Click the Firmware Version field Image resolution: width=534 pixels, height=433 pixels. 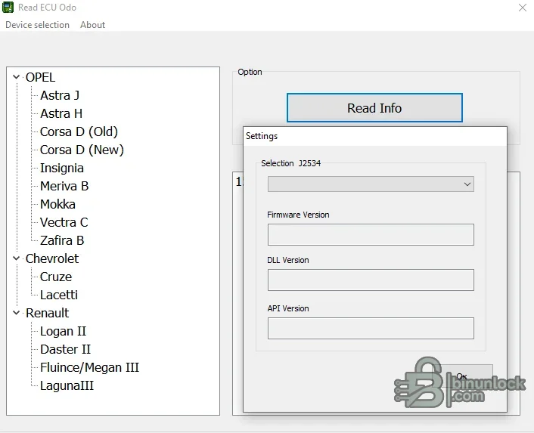(x=371, y=235)
